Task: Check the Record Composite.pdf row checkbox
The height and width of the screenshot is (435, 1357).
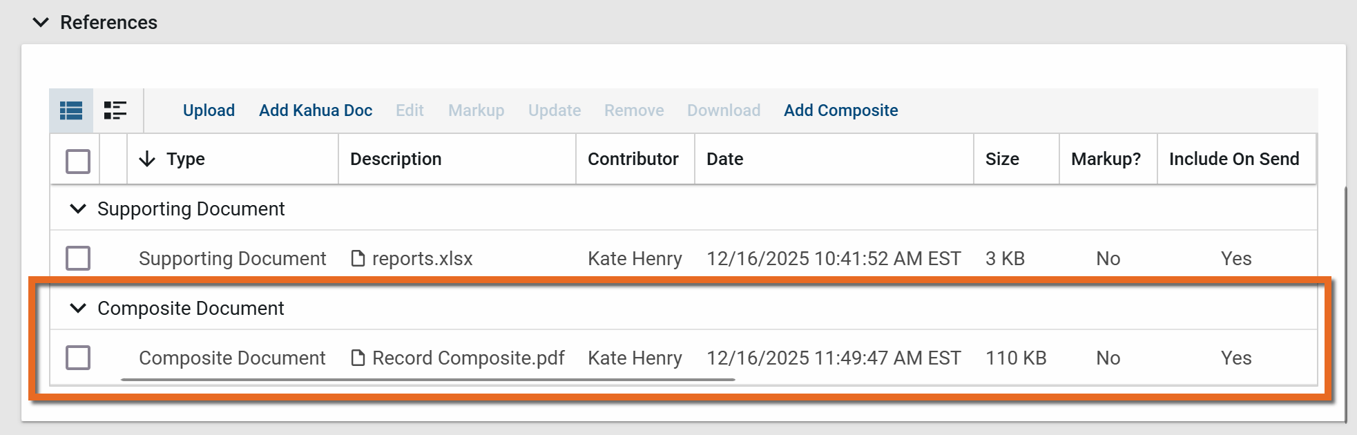Action: (78, 358)
